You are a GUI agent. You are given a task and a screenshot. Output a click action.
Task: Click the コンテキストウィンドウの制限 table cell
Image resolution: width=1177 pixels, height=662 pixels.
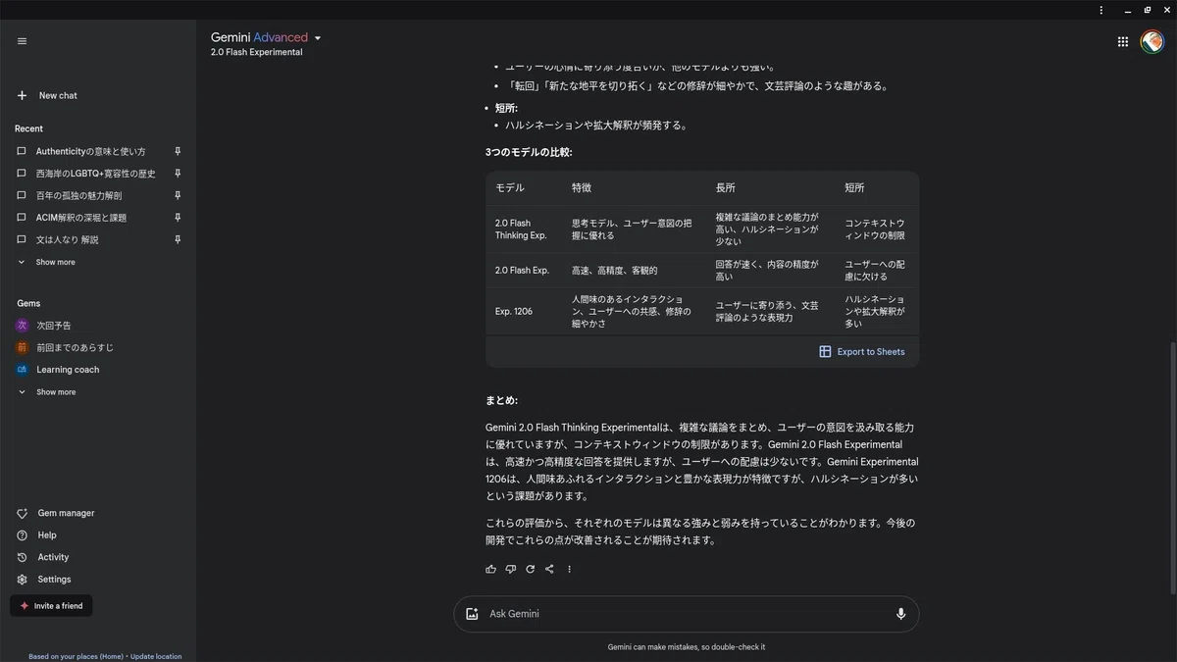point(875,229)
